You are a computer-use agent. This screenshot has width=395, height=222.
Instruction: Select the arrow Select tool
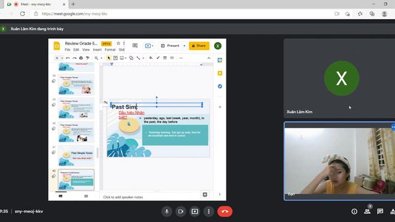click(x=109, y=58)
